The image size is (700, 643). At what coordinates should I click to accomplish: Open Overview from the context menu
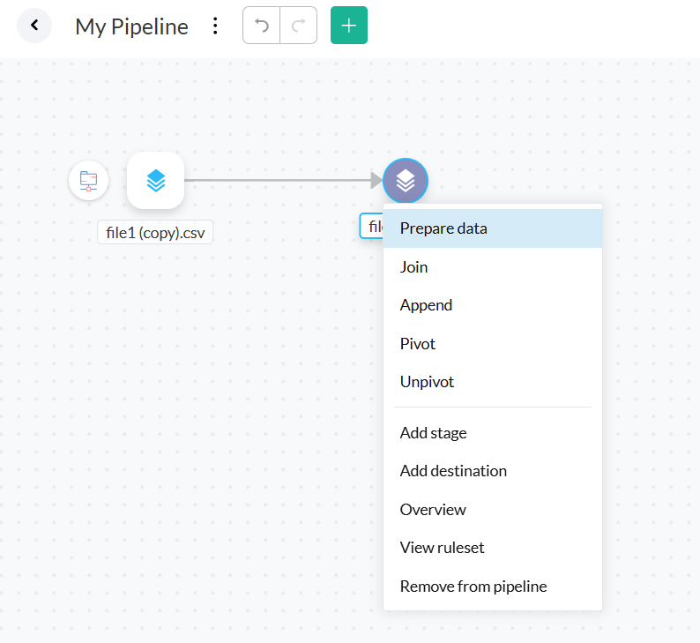[433, 510]
